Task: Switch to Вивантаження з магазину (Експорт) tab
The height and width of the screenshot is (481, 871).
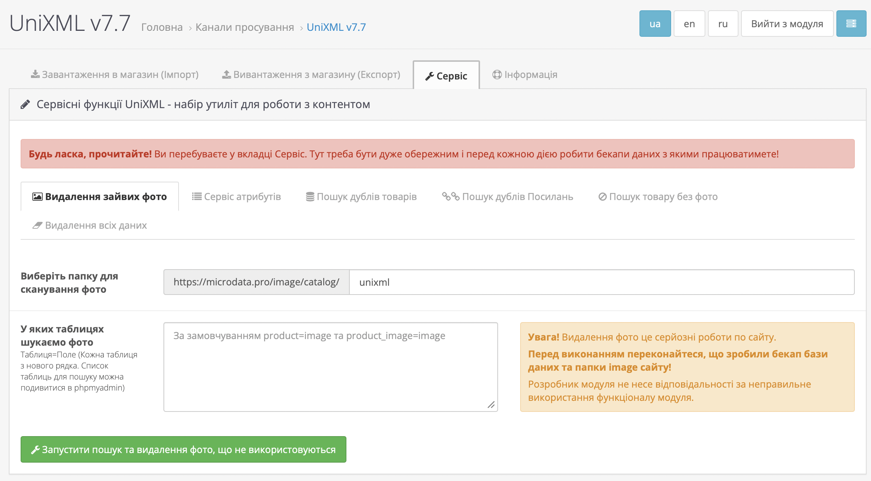Action: [311, 75]
